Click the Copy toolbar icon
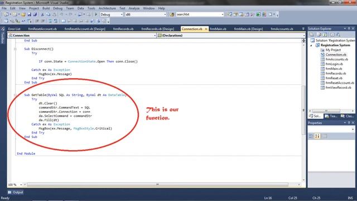The image size is (357, 201). (49, 15)
